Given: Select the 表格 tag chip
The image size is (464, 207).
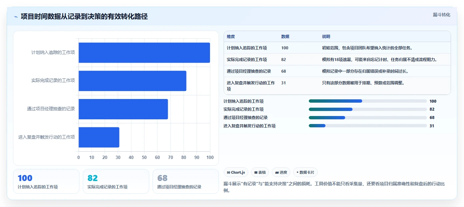Looking at the screenshot, I should coord(260,172).
